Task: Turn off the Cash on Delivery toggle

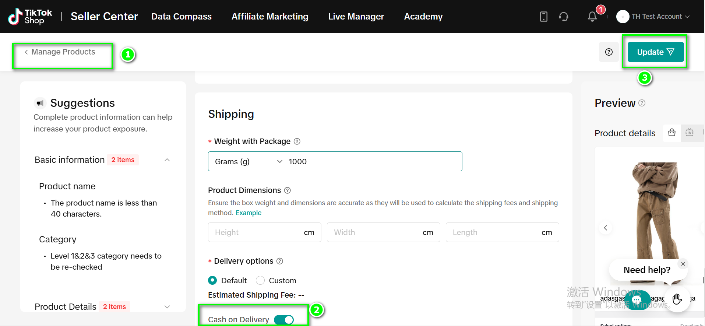Action: pos(284,320)
